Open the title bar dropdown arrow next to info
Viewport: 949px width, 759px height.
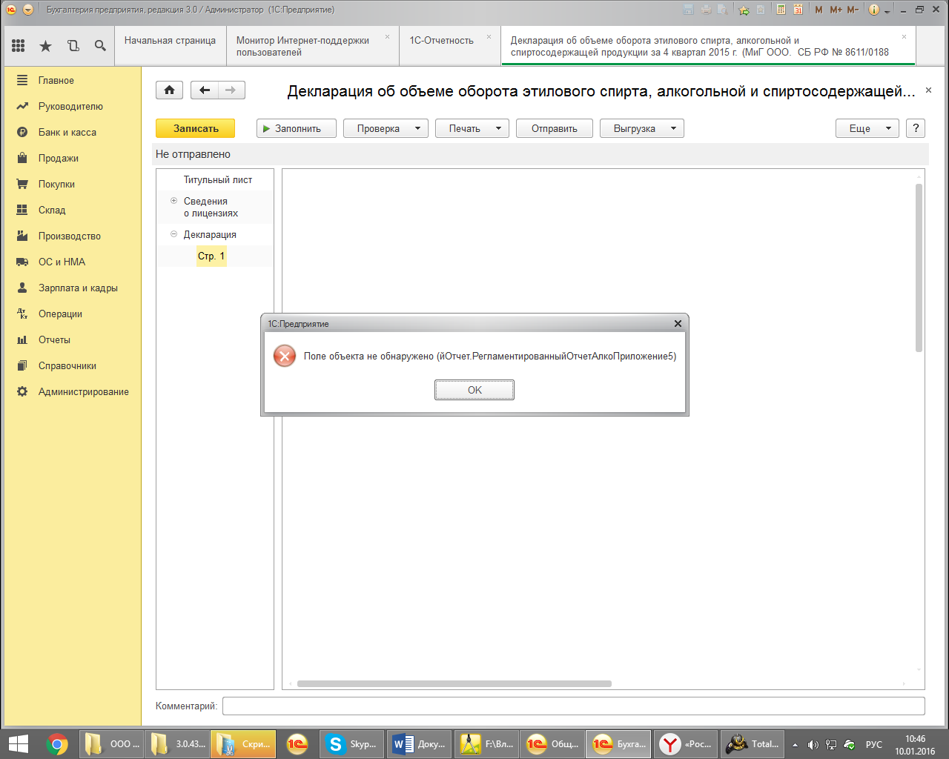pyautogui.click(x=887, y=11)
